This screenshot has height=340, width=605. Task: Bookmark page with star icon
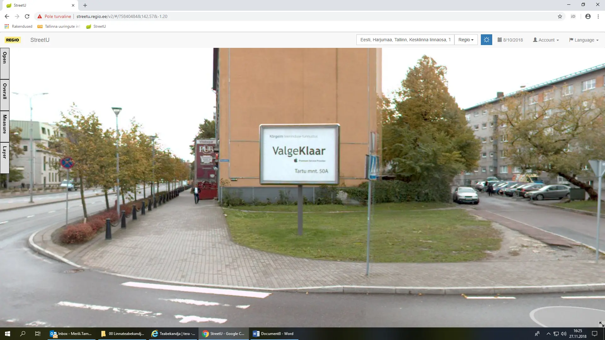click(560, 16)
